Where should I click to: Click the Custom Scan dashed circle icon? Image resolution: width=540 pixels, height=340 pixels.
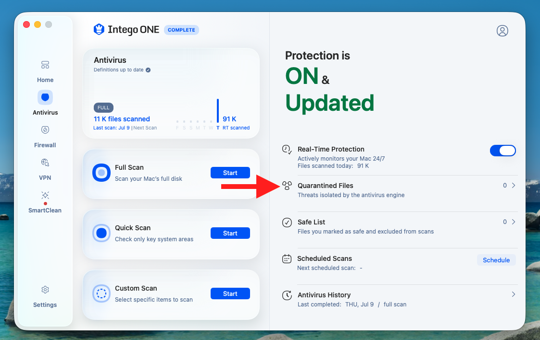pyautogui.click(x=101, y=293)
